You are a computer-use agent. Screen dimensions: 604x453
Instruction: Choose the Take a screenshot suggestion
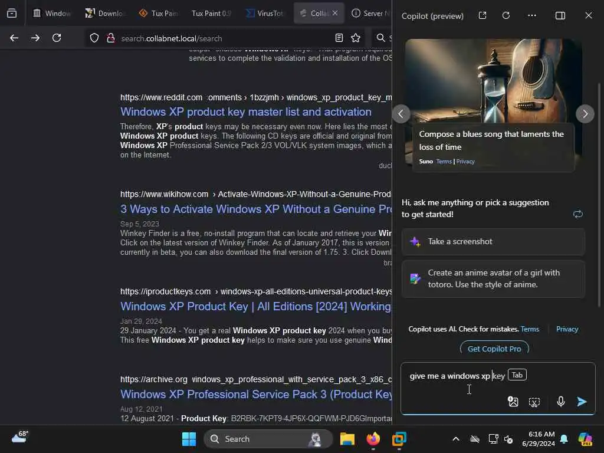click(x=493, y=241)
